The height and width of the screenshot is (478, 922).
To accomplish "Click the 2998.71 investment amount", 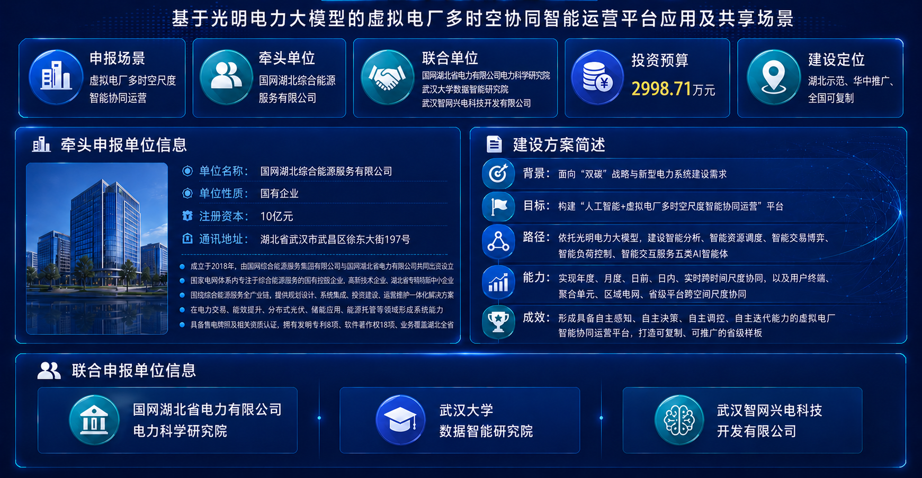I will 661,88.
